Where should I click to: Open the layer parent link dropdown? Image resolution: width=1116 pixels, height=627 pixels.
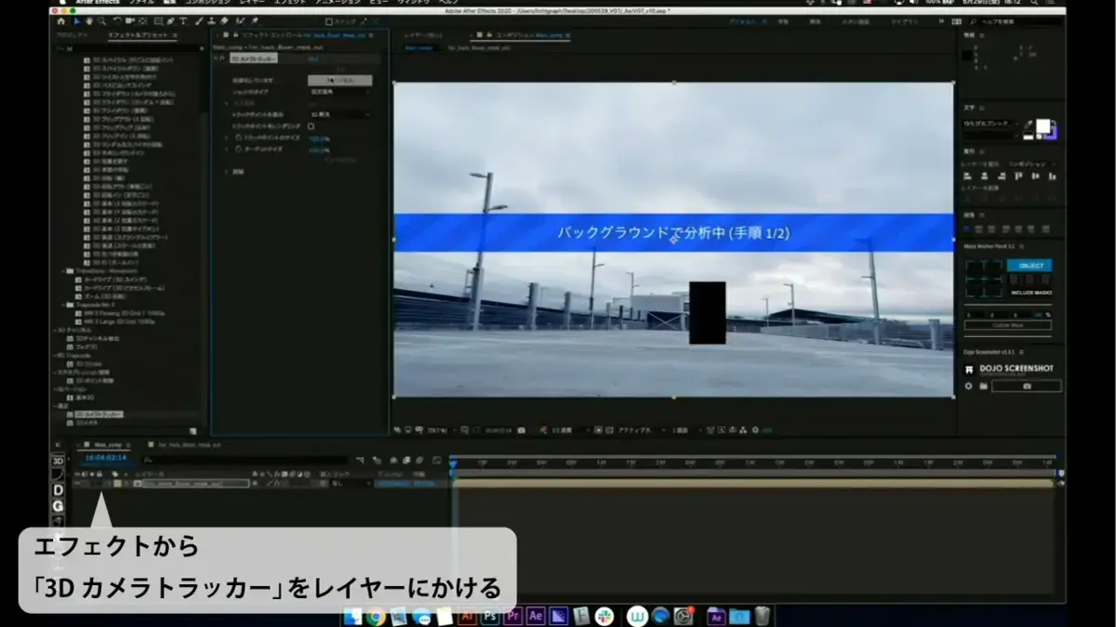351,483
